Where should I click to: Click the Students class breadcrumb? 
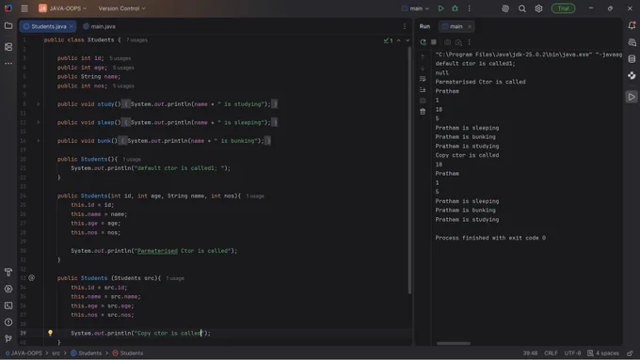tap(87, 353)
